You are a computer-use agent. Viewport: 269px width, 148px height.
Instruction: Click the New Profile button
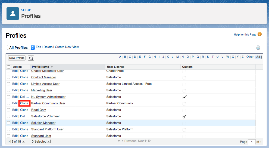[x=17, y=58]
